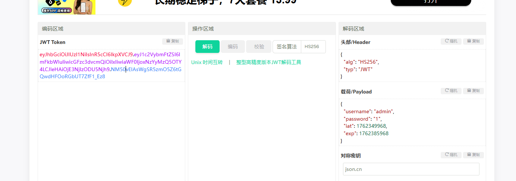516x181 pixels.
Task: Generate random 对称密钥 with 随机 button
Action: [451, 155]
